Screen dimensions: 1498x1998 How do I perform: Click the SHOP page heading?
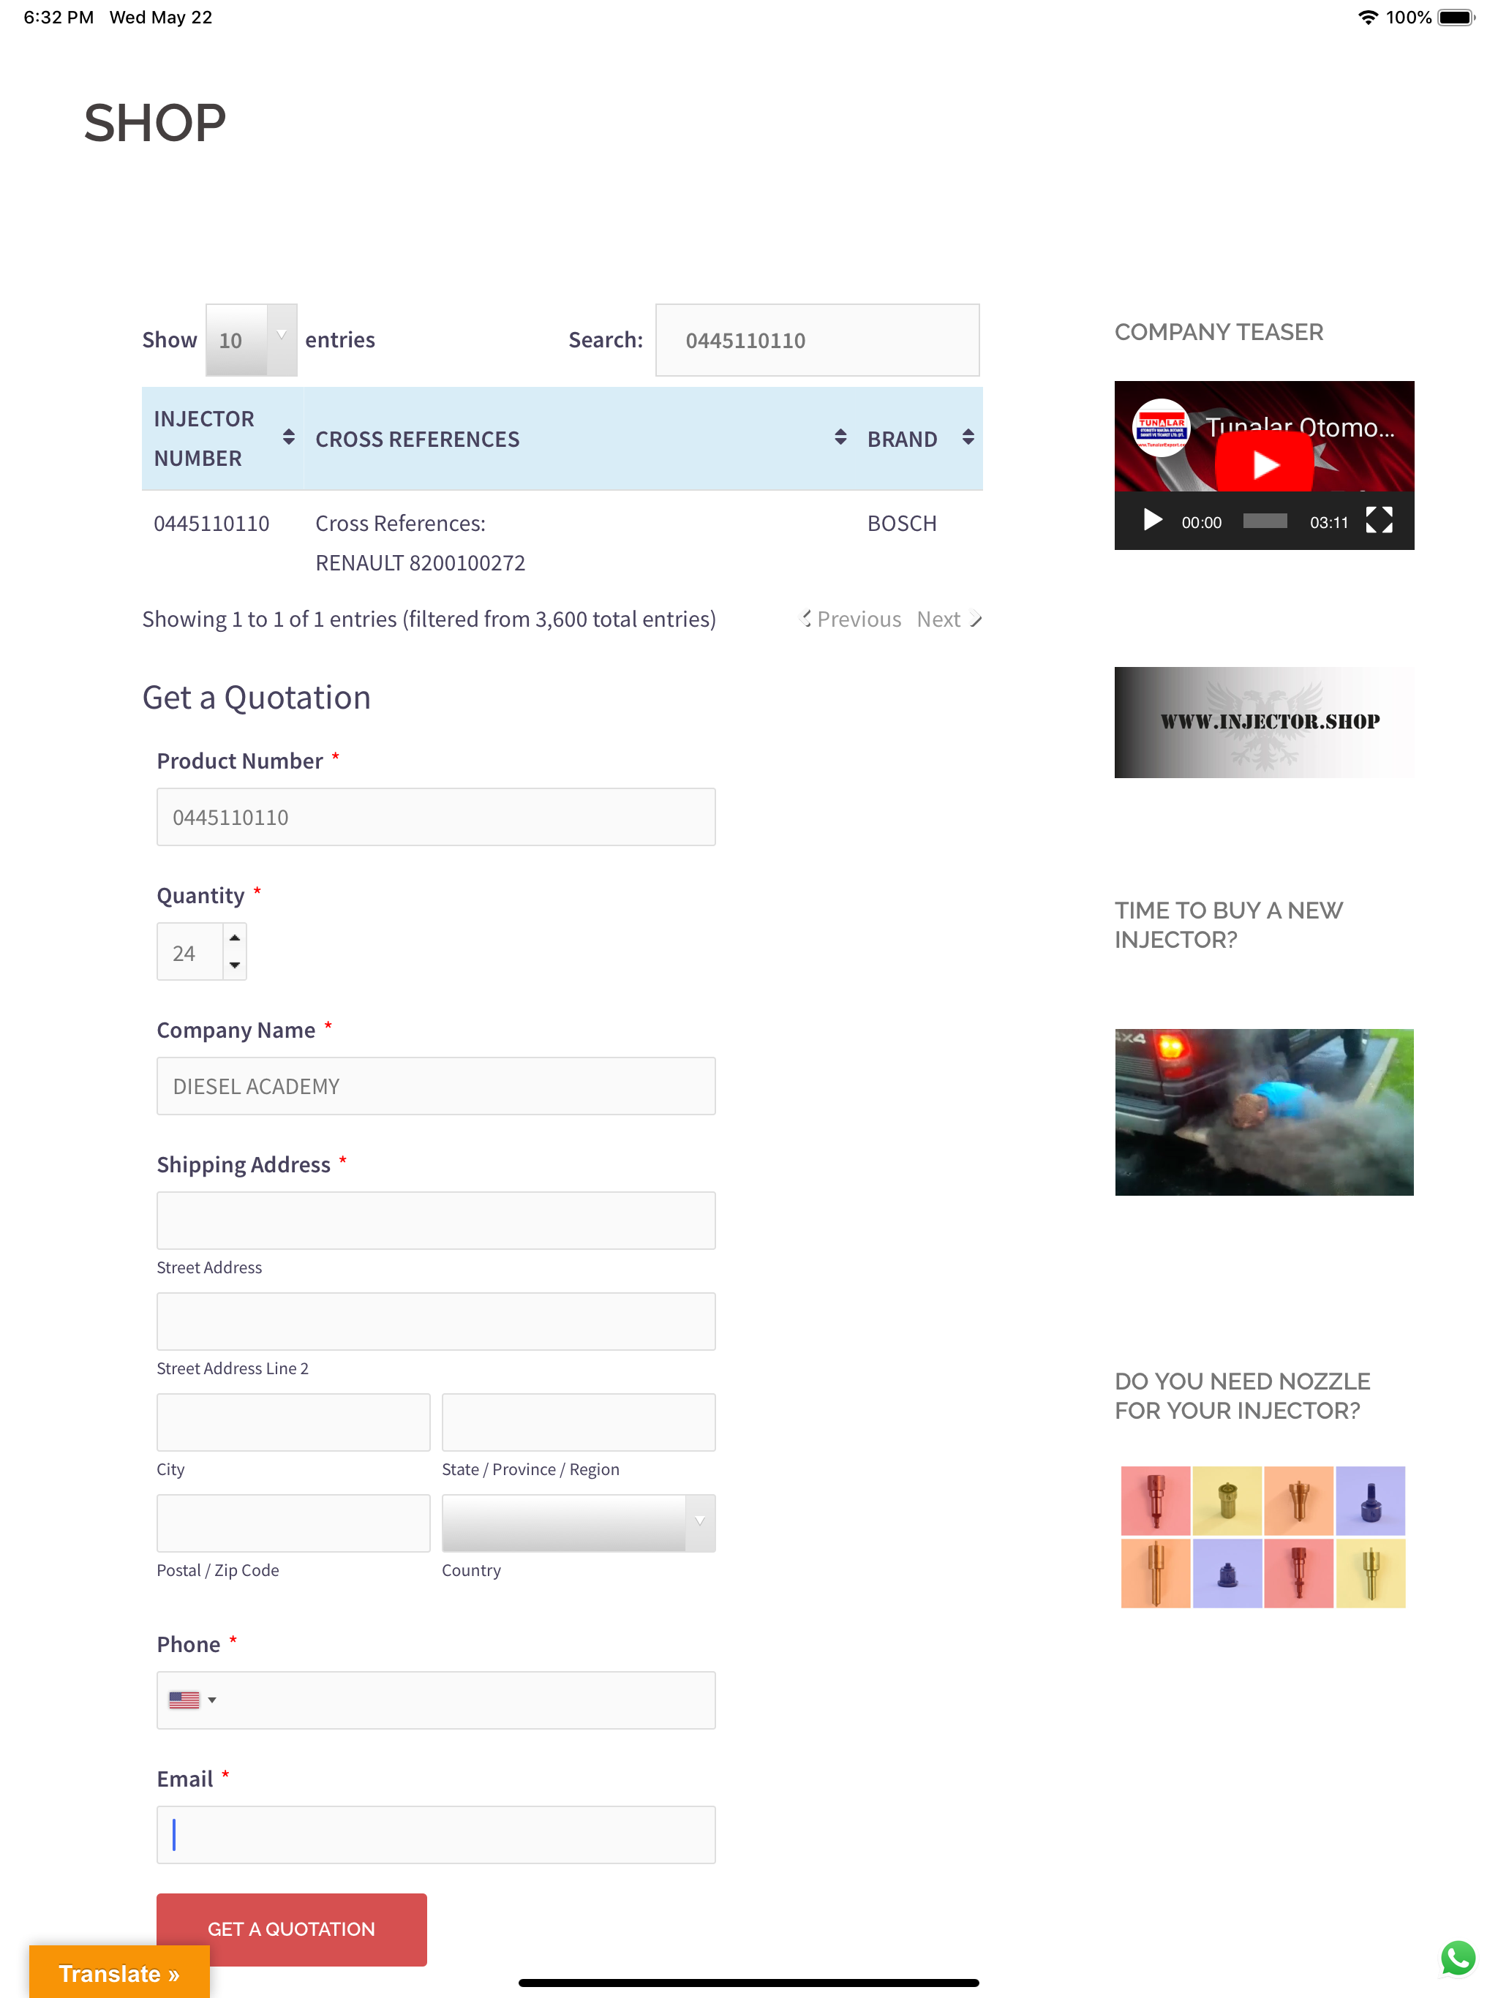(154, 122)
